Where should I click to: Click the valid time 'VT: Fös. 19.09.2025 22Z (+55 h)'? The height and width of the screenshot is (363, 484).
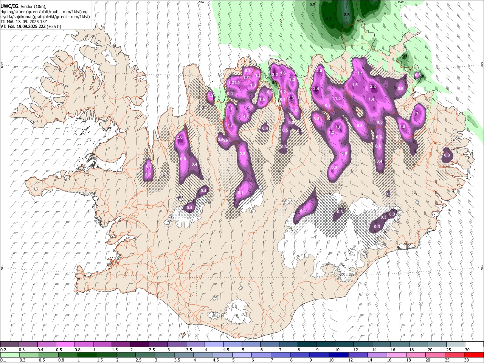pos(31,27)
